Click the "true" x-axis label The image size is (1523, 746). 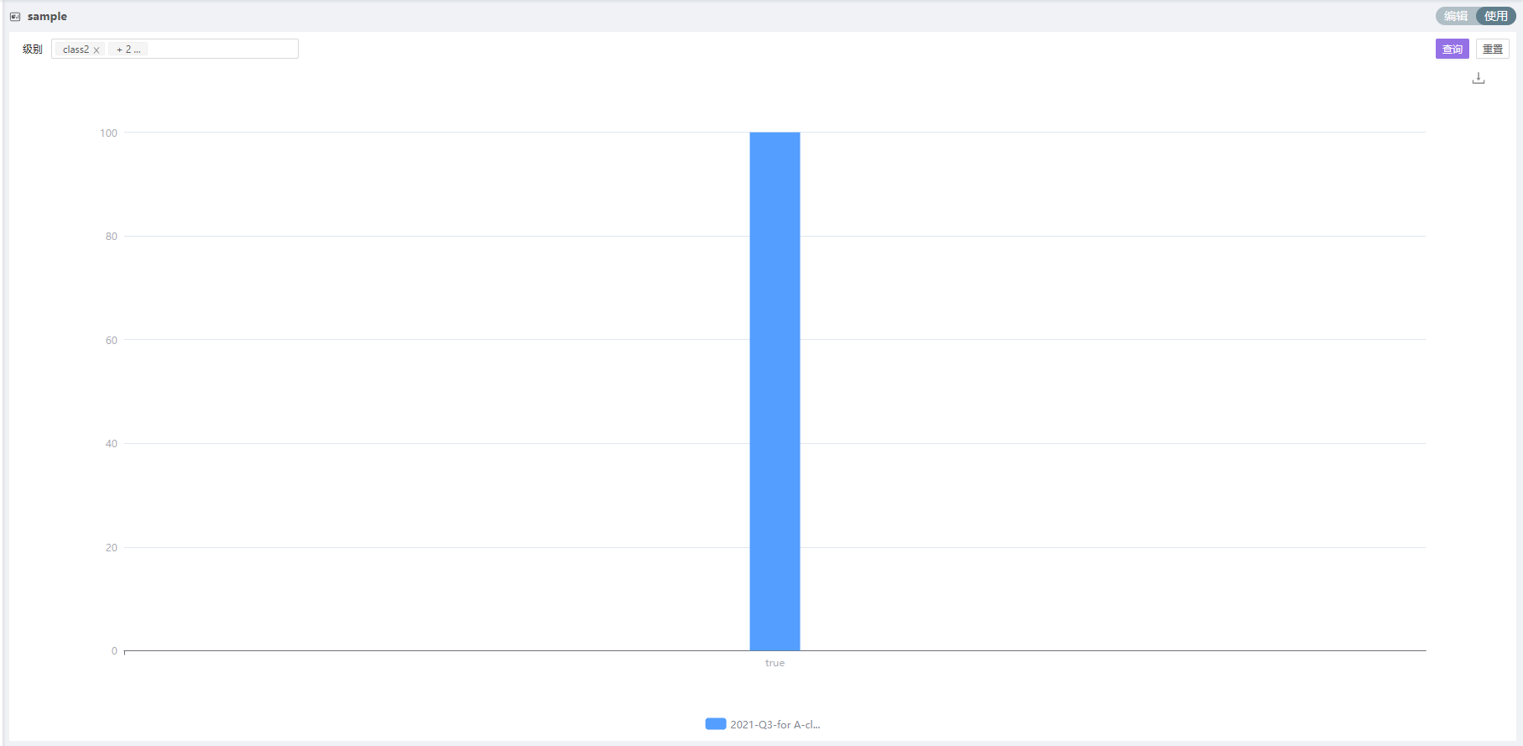pyautogui.click(x=775, y=663)
